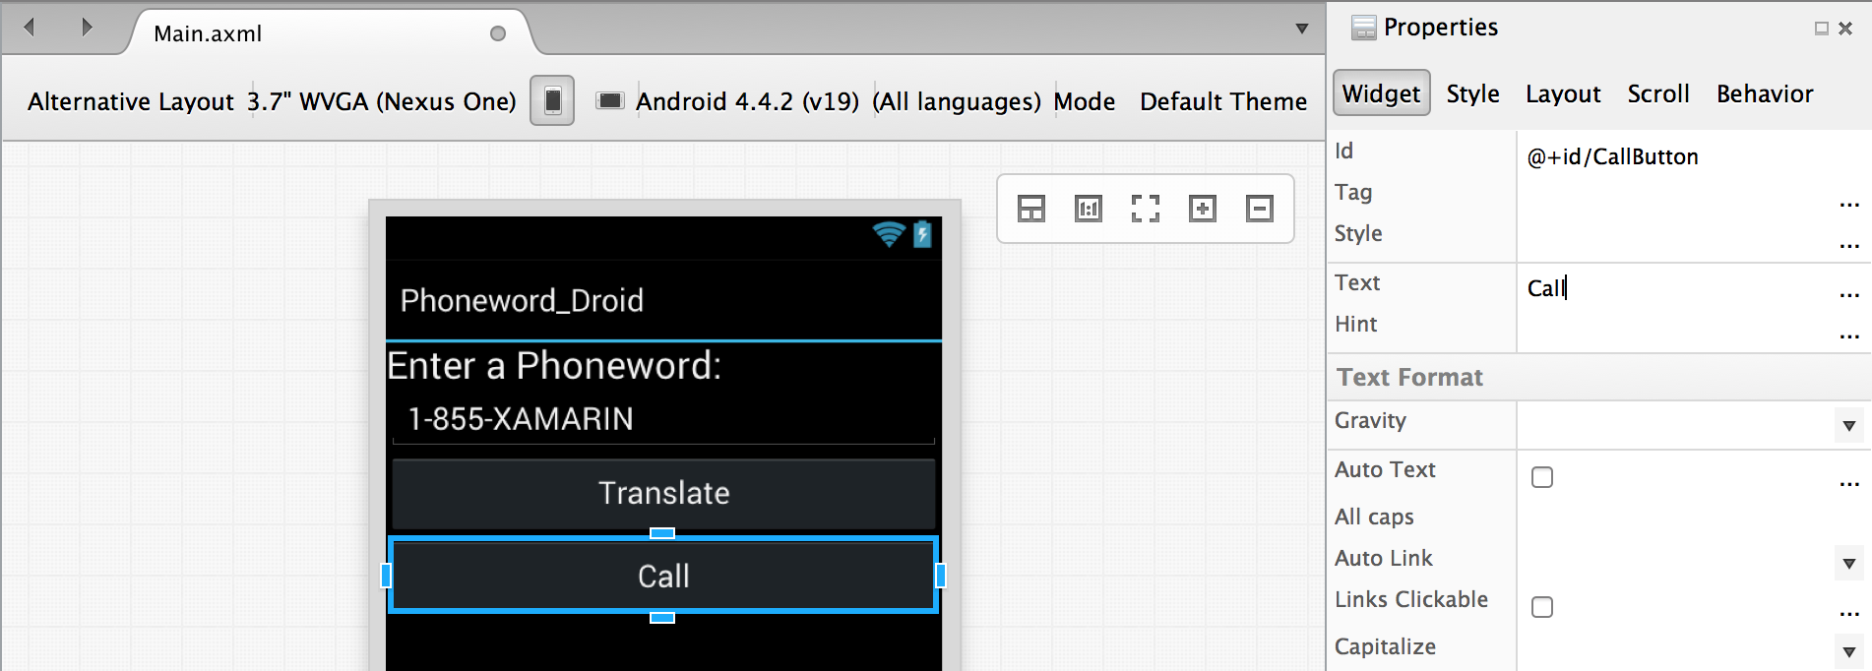Click the zoom in plus icon
This screenshot has width=1872, height=671.
pyautogui.click(x=1202, y=209)
